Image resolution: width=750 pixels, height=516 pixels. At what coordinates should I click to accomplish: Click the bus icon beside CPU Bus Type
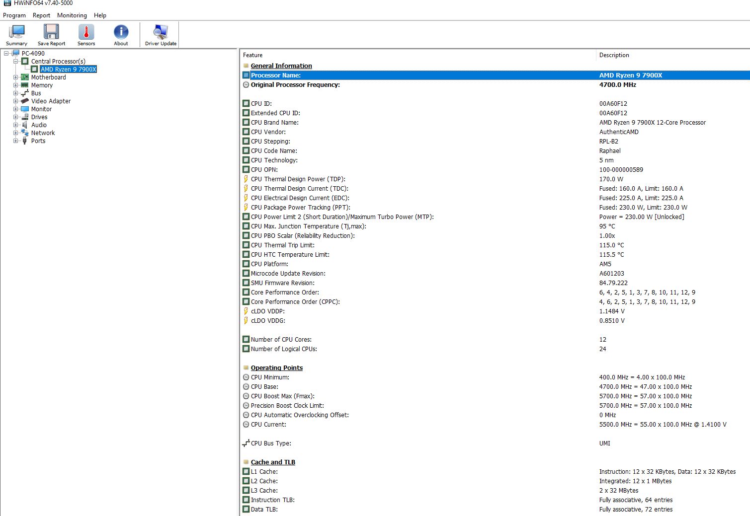[x=246, y=443]
